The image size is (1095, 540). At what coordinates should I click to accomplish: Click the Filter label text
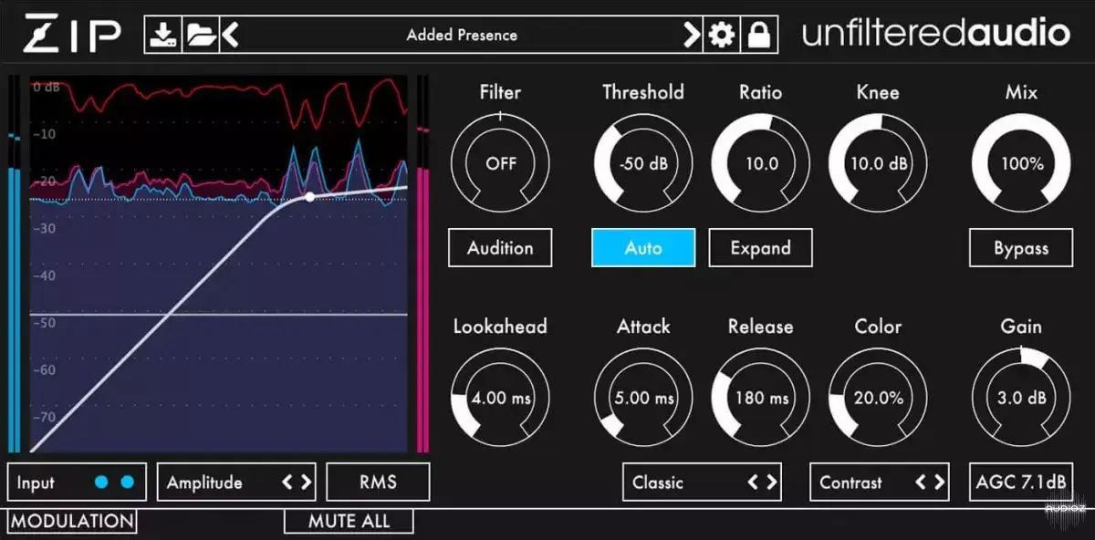point(500,92)
